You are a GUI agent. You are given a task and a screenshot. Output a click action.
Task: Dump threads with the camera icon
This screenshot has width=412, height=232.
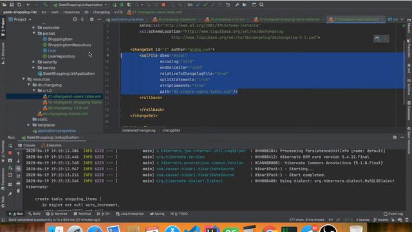10,160
